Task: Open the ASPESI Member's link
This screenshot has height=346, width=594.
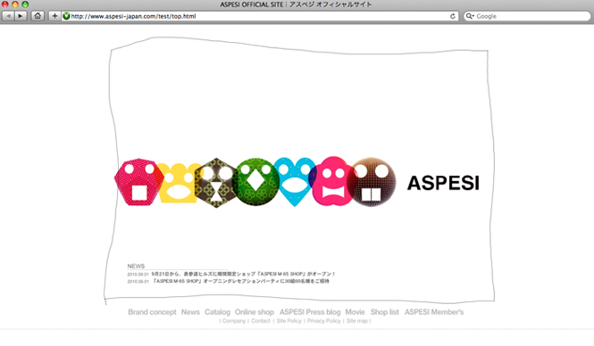Action: pyautogui.click(x=434, y=312)
